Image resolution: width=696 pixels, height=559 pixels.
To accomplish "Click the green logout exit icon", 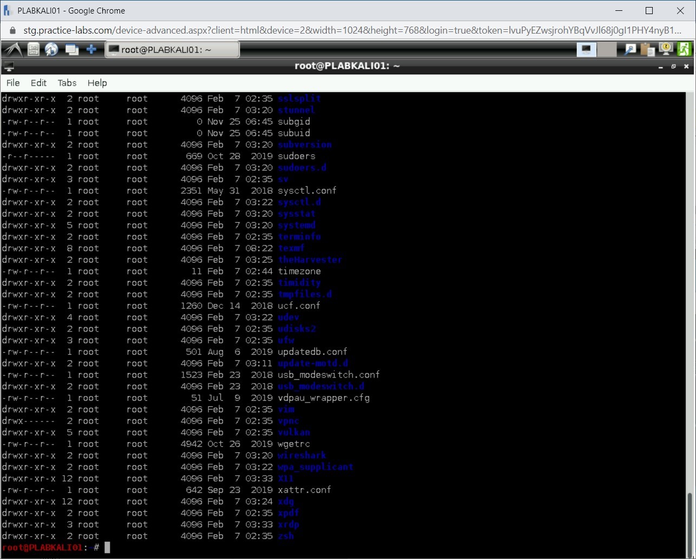I will point(684,49).
